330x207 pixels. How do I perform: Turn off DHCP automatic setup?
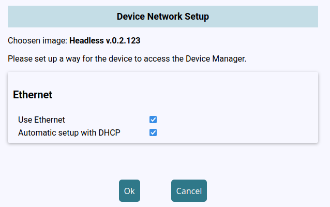153,132
